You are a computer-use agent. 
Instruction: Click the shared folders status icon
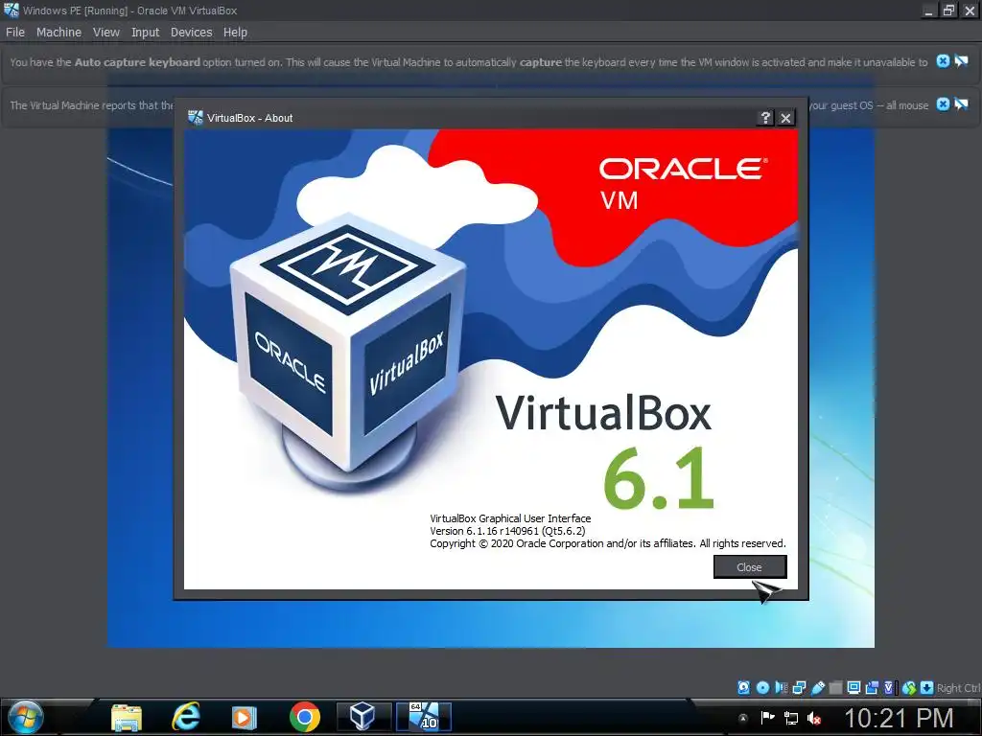[x=835, y=688]
